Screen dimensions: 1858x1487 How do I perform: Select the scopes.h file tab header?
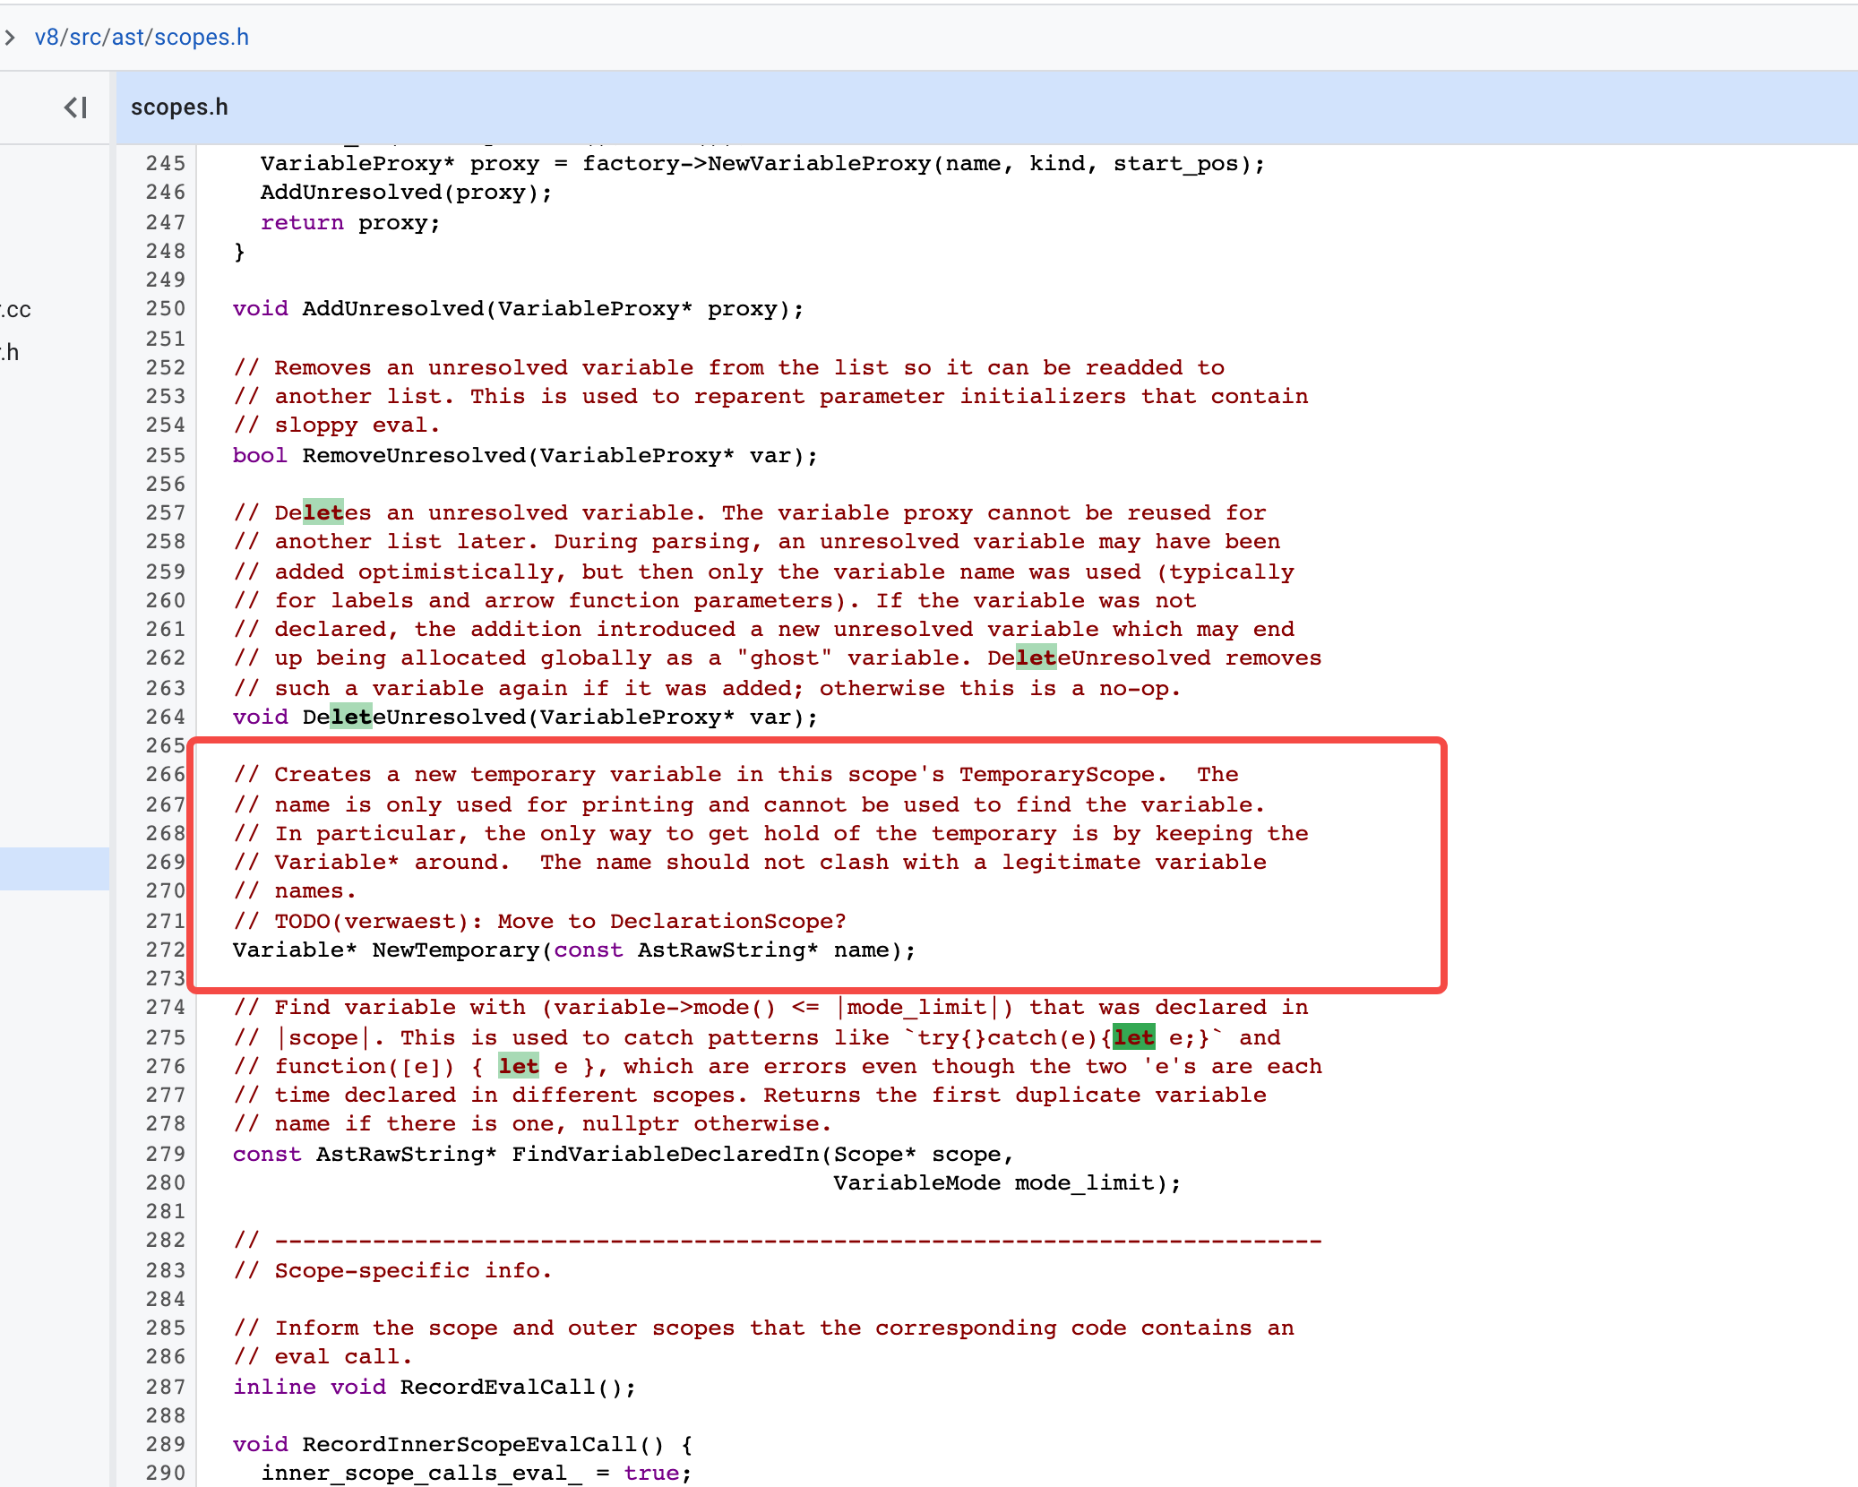[x=179, y=107]
